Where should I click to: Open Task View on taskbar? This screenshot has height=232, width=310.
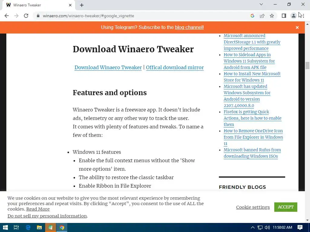pyautogui.click(x=16, y=227)
